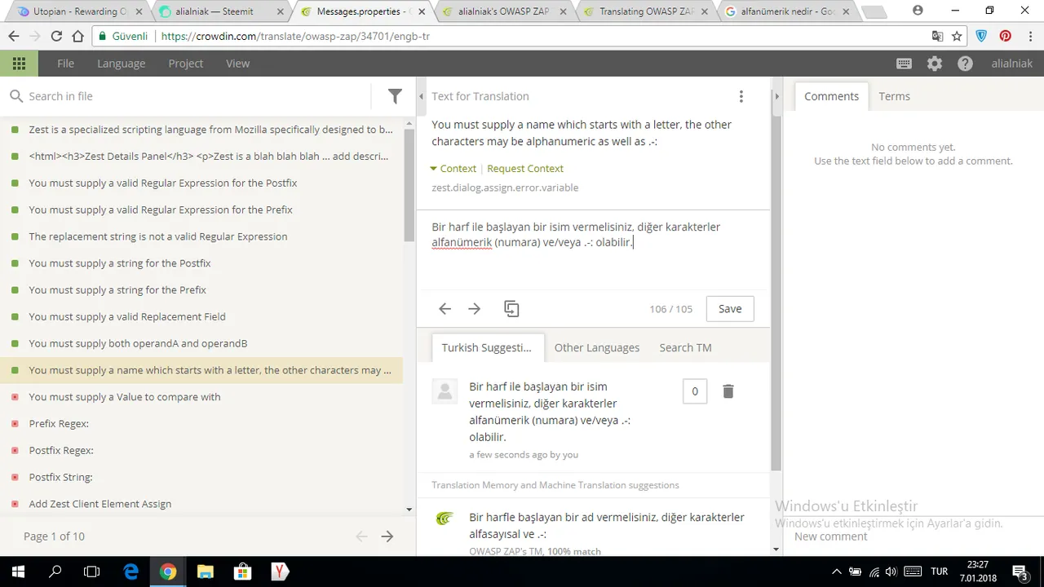Screen dimensions: 1044x587
Task: Switch to the Search TM tab
Action: coord(685,347)
